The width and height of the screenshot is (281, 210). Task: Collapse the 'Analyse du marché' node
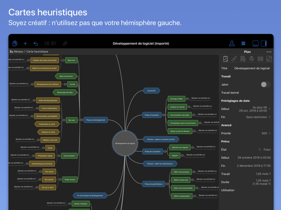point(189,107)
